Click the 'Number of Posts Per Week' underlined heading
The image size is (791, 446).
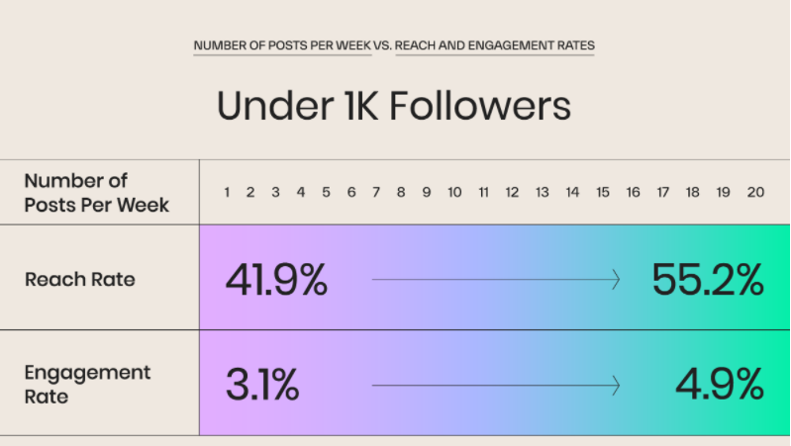[282, 46]
